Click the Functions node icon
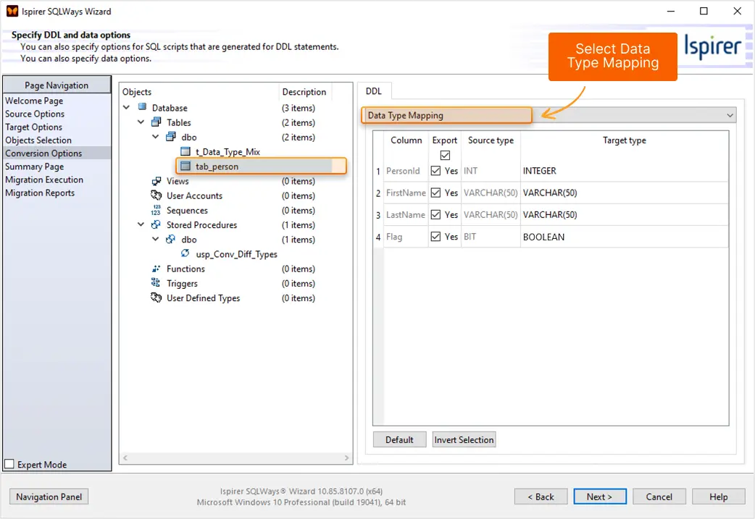Viewport: 755px width, 519px height. (x=156, y=269)
